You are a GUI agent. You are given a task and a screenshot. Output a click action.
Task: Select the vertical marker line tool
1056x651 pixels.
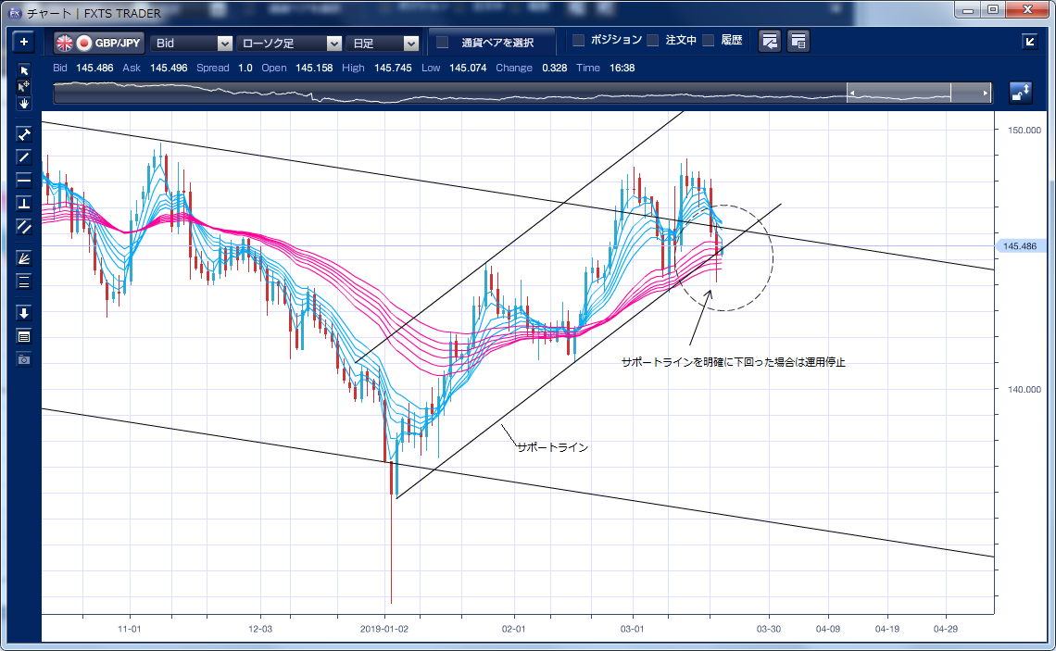(23, 204)
